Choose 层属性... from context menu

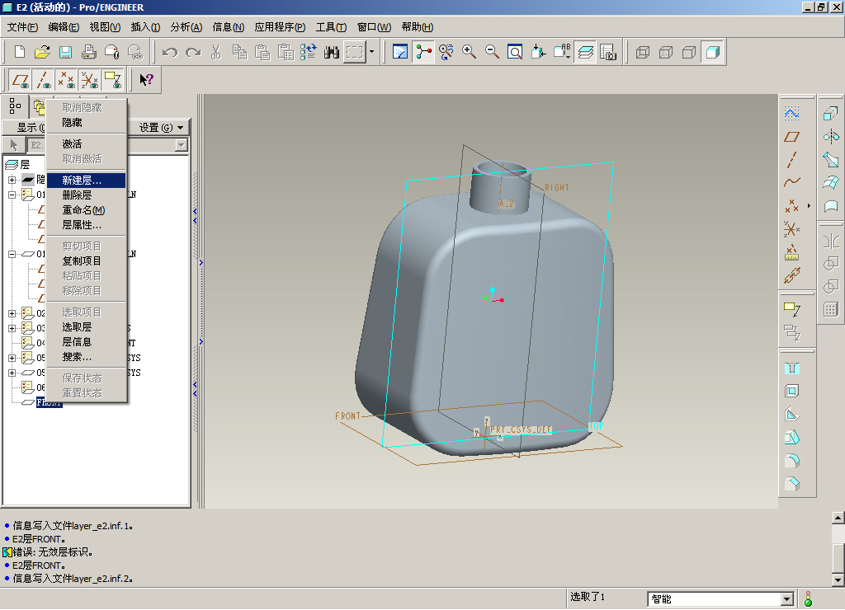[86, 225]
